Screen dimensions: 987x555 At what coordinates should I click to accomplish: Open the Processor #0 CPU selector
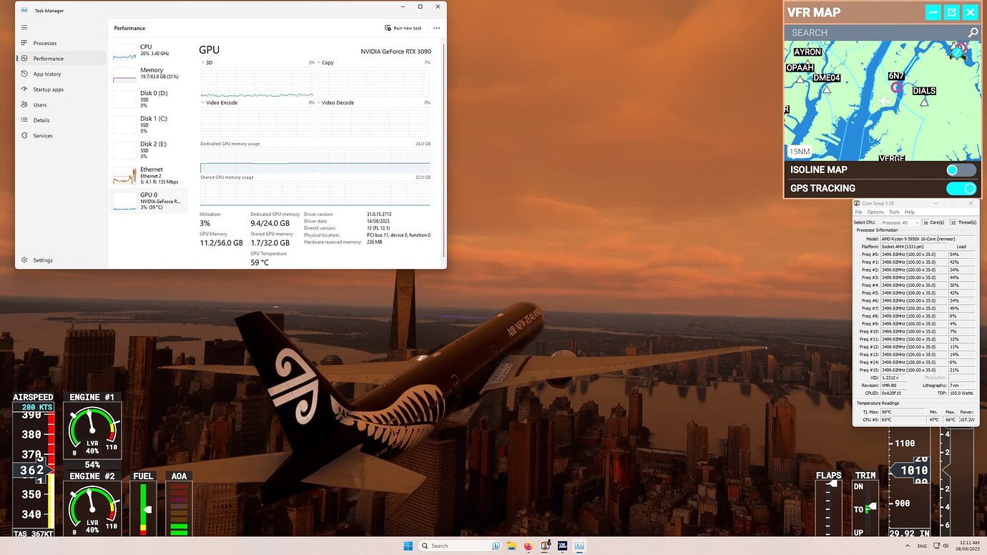(x=902, y=222)
